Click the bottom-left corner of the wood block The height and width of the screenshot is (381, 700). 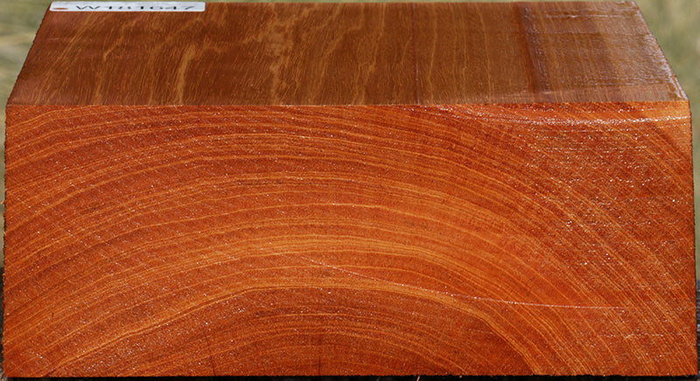click(x=7, y=374)
